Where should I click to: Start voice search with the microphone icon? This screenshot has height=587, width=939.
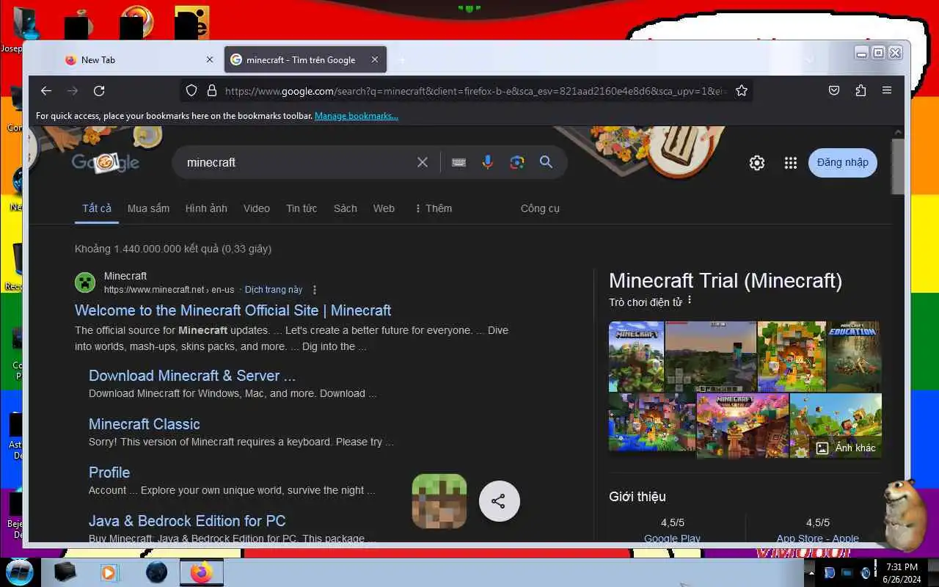487,162
